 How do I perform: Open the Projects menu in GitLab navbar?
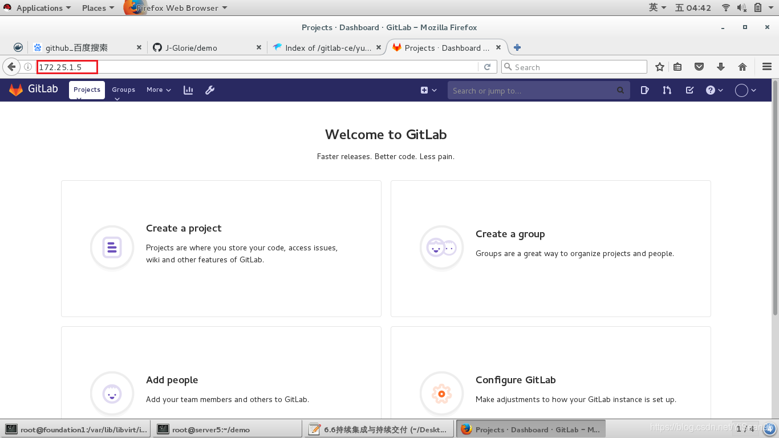pos(87,90)
